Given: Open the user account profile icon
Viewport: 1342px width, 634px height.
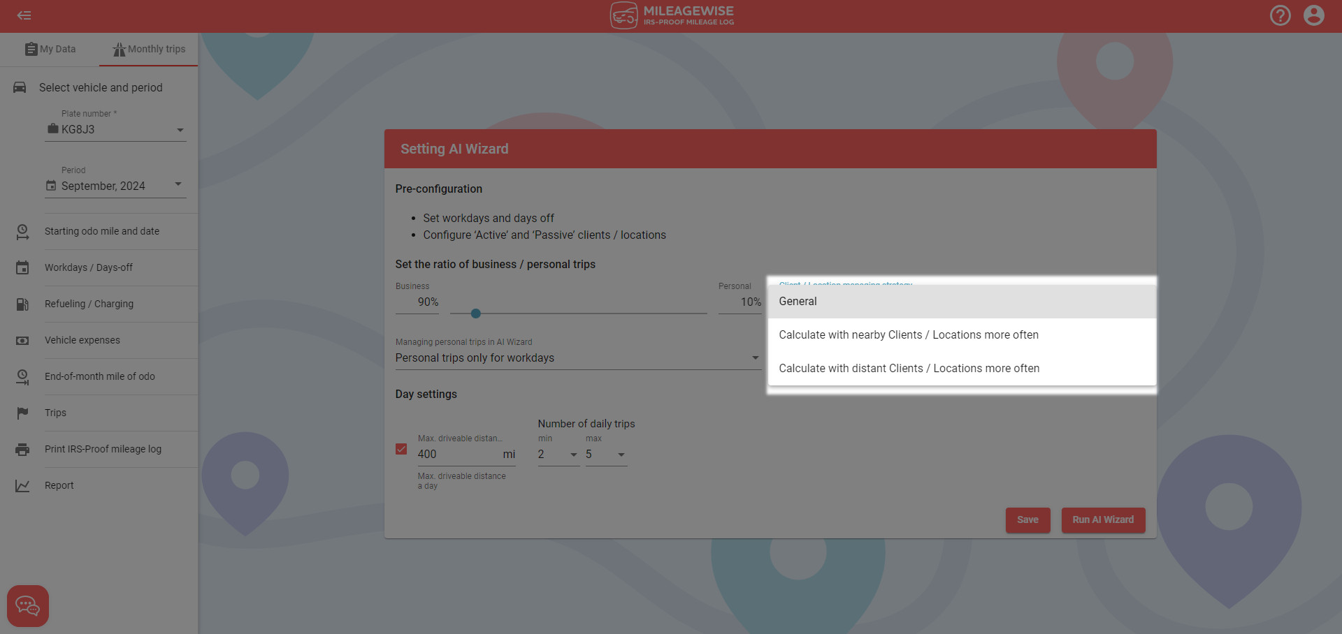Looking at the screenshot, I should point(1314,15).
